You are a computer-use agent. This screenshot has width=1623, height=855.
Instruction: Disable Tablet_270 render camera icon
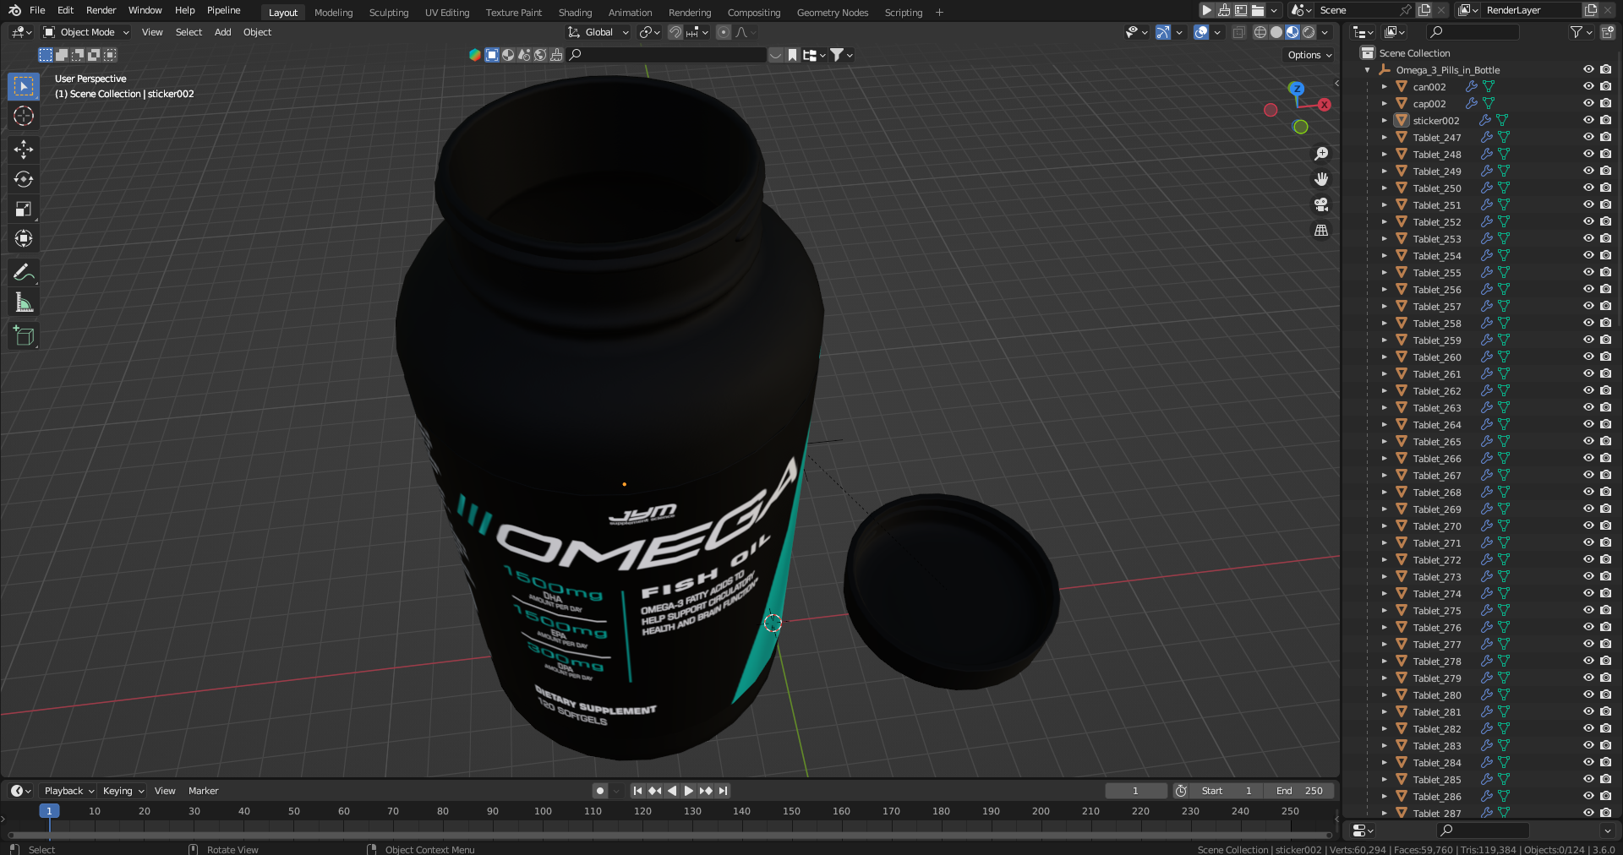pyautogui.click(x=1605, y=526)
